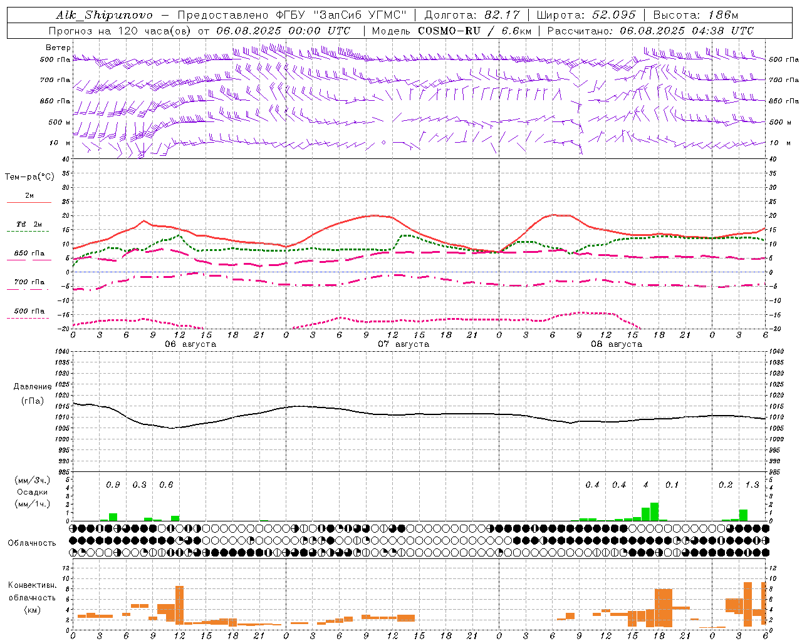The width and height of the screenshot is (802, 641).
Task: Click the tallest green precipitation bar near 18h
Action: pyautogui.click(x=654, y=511)
